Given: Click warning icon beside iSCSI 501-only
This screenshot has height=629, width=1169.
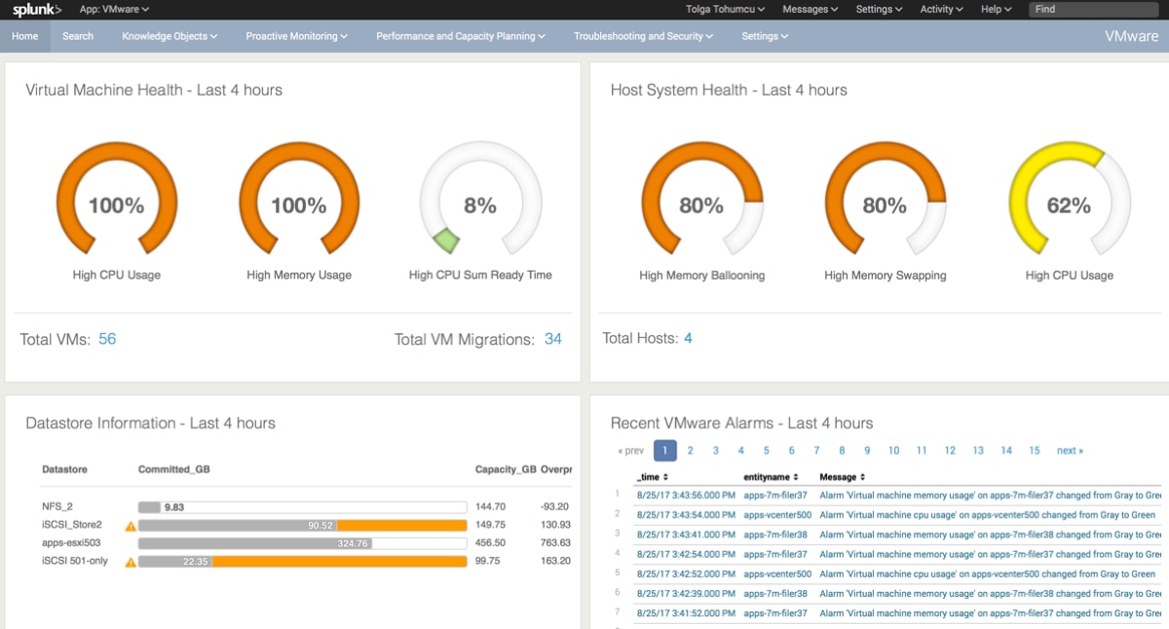Looking at the screenshot, I should tap(131, 562).
